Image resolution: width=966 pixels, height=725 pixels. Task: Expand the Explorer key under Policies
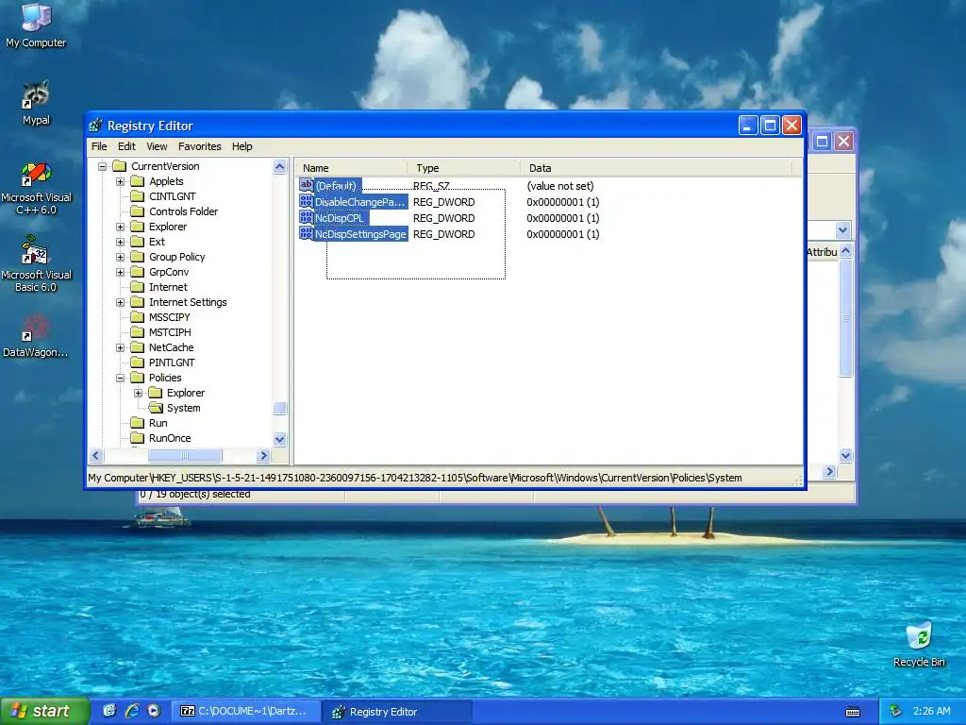139,393
